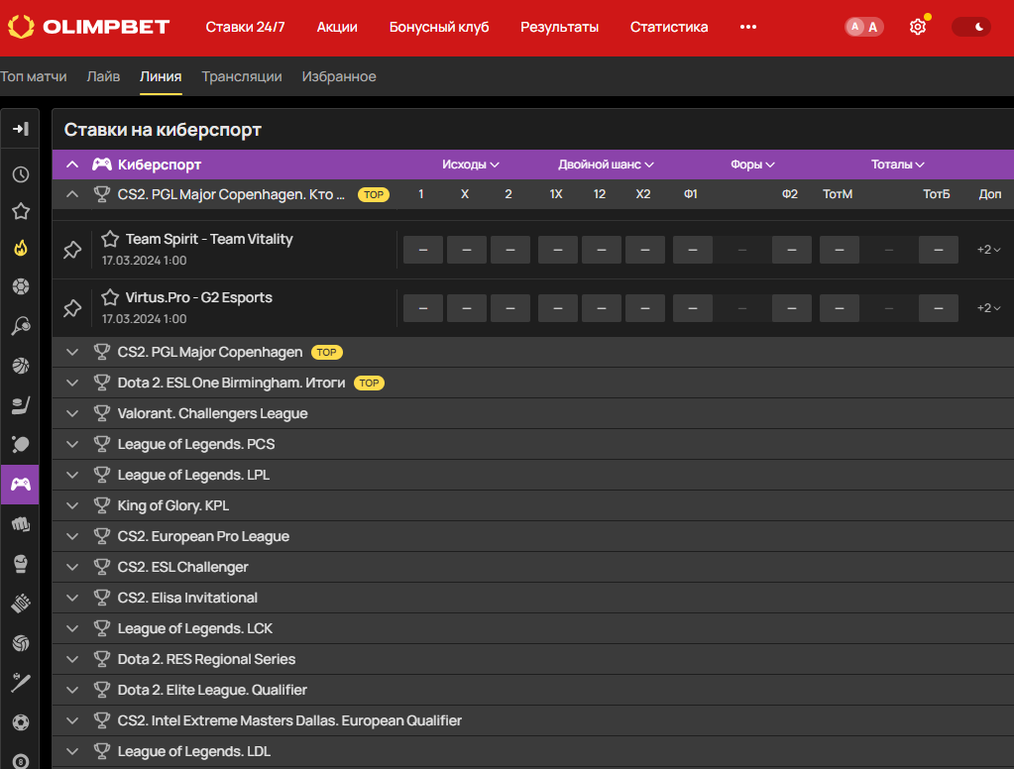Click trophy icon of CS2. Elisa Invitational
1014x769 pixels.
101,598
